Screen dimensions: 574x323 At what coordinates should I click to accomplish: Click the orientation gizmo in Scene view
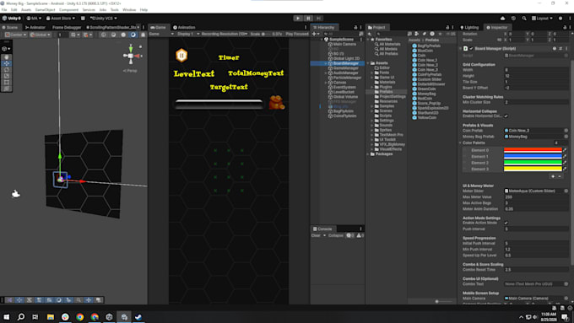pyautogui.click(x=131, y=56)
